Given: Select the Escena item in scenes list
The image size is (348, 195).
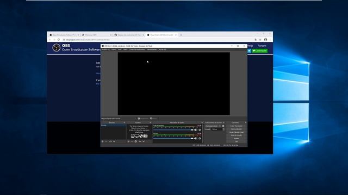Looking at the screenshot, I should point(113,125).
